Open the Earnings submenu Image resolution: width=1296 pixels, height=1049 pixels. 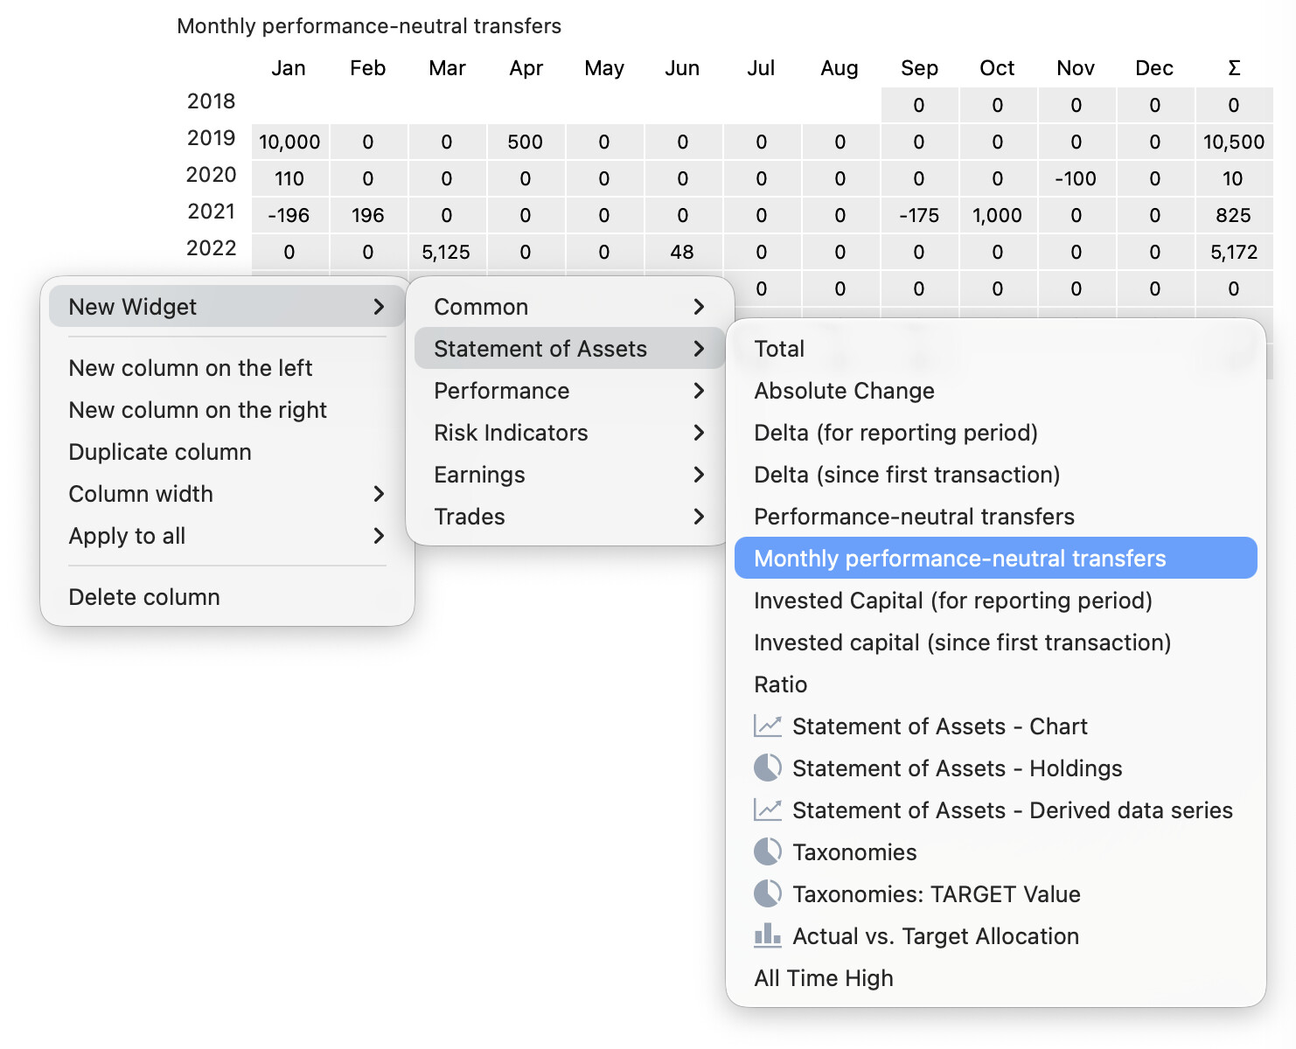479,475
